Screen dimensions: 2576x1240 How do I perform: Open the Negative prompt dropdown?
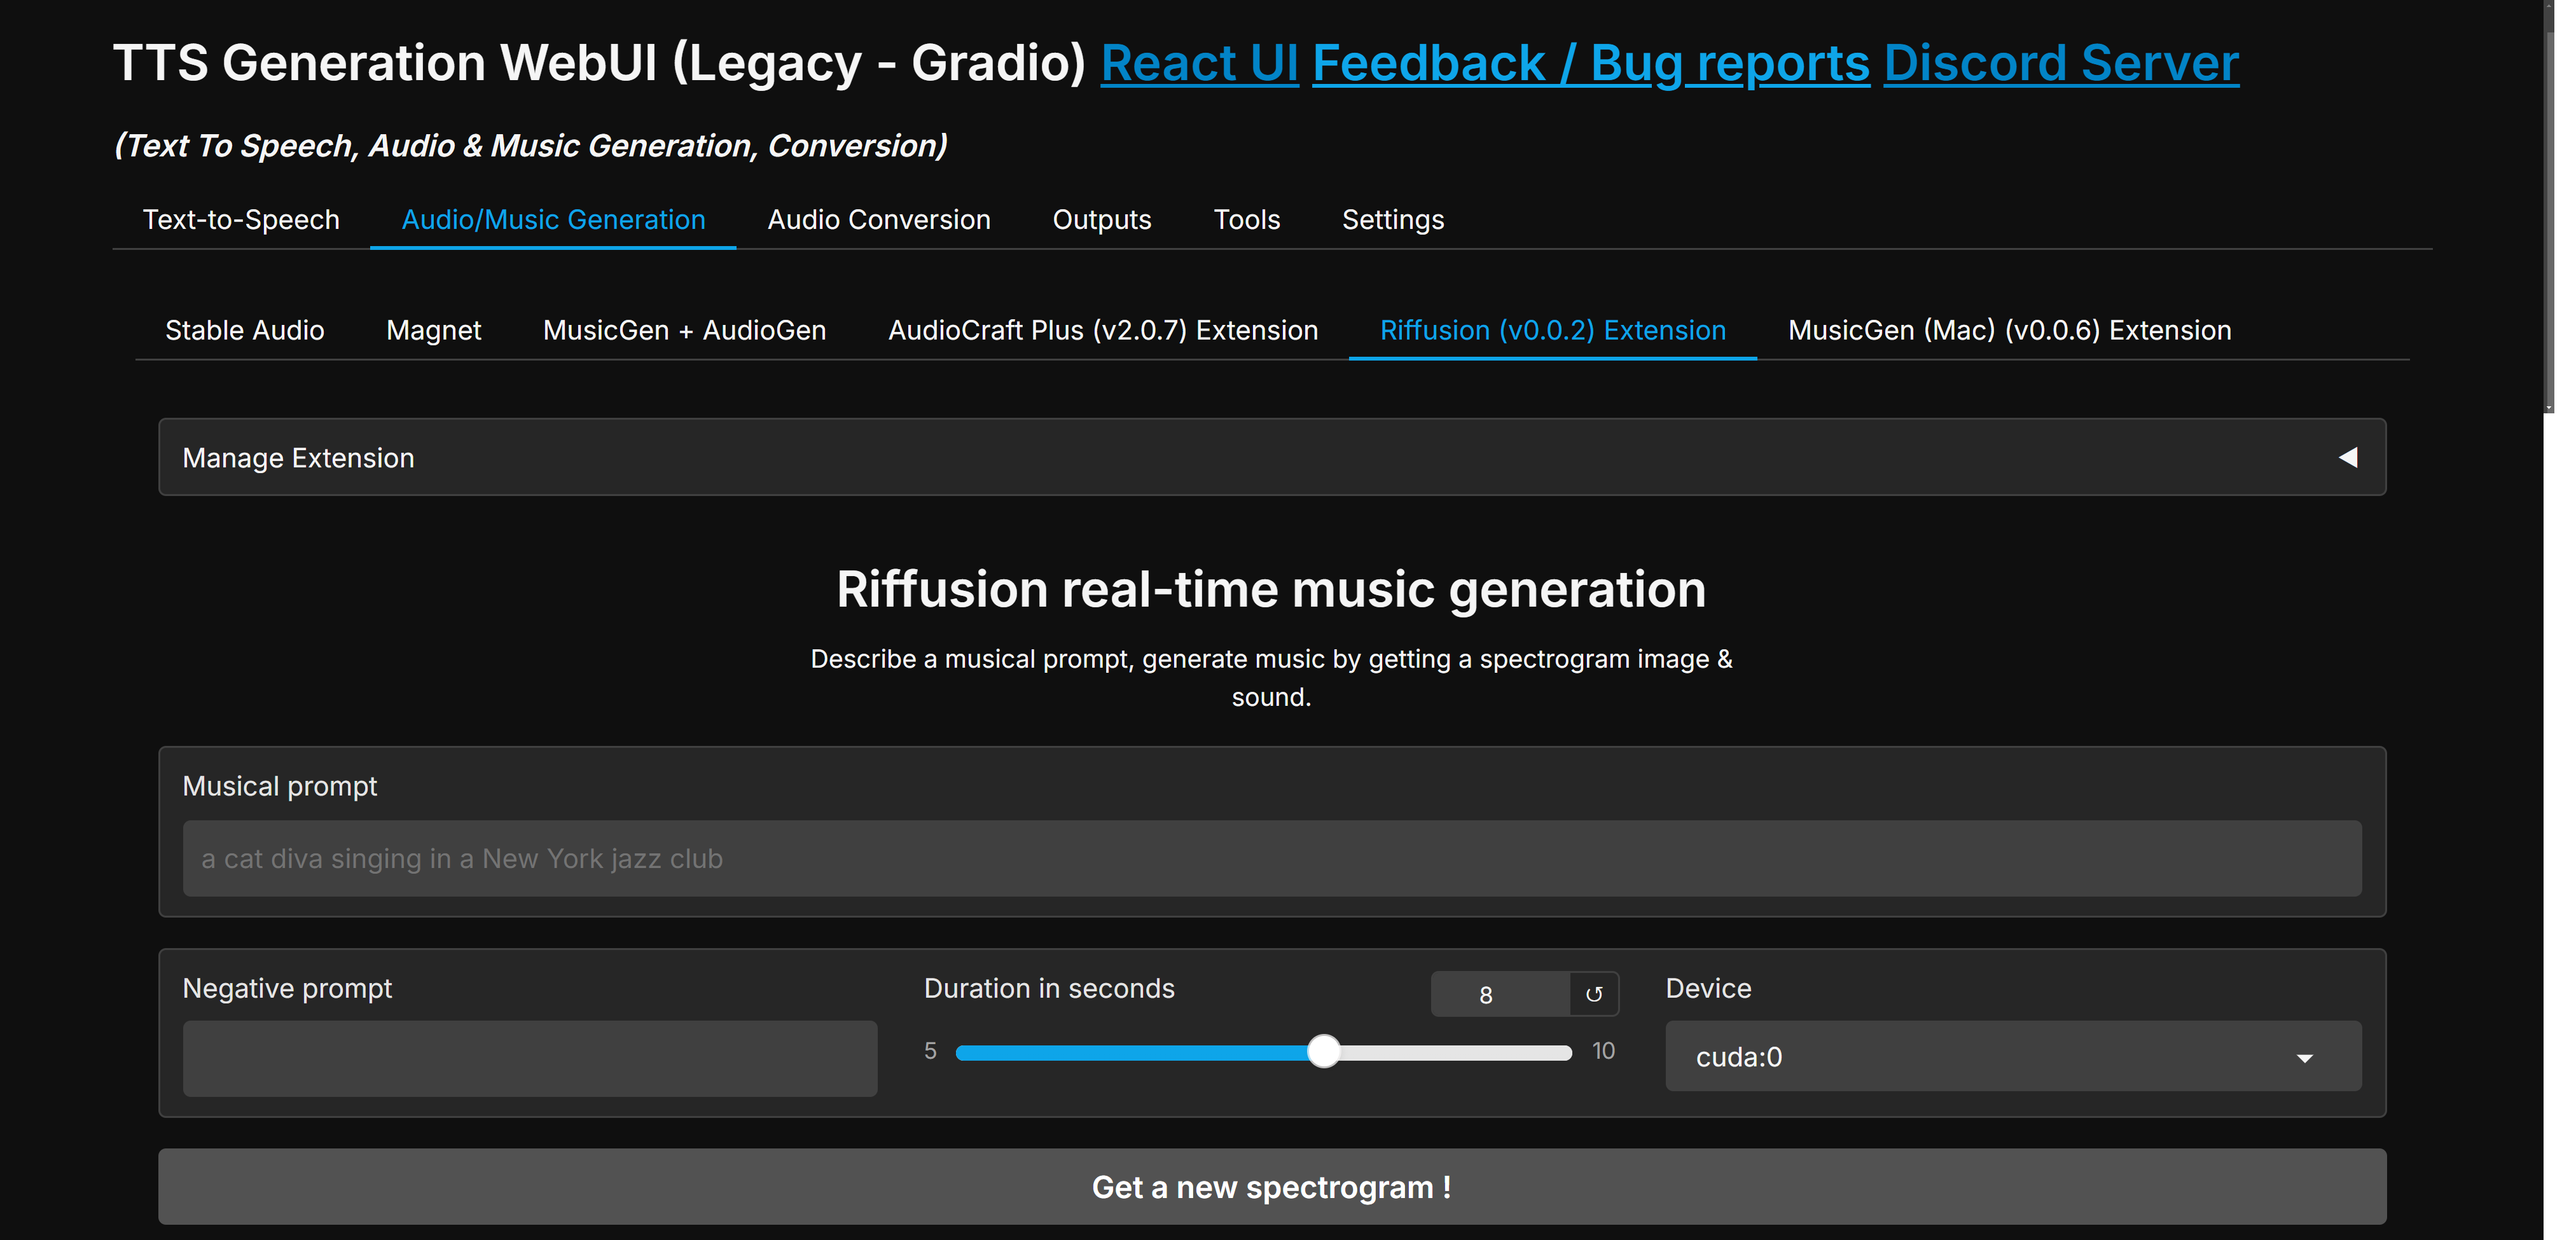pyautogui.click(x=529, y=1058)
